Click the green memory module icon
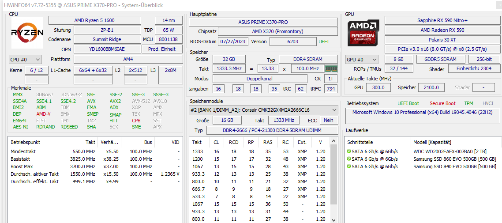Image resolution: width=502 pixels, height=223 pixels. [x=331, y=69]
